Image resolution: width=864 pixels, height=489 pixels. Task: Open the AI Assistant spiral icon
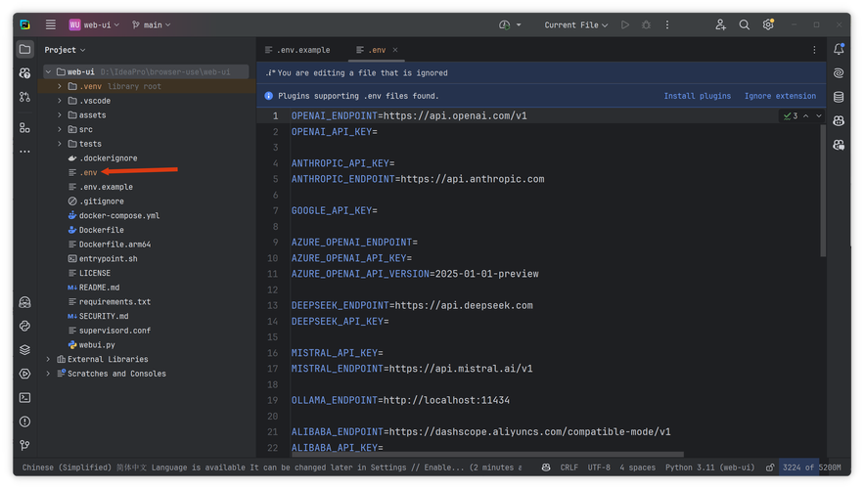point(839,72)
